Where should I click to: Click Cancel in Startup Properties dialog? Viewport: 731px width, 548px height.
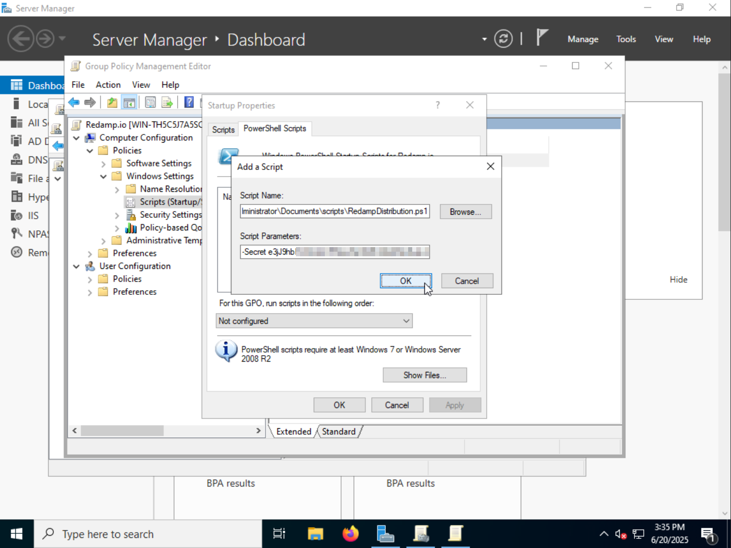point(397,405)
